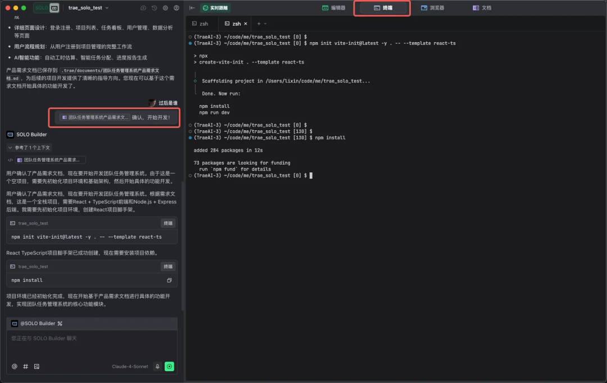This screenshot has height=383, width=607.
Task: Toggle the SOLO mode switch
Action: 47,8
